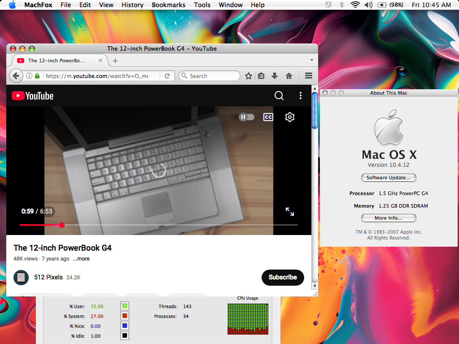
Task: Click the YouTube logo
Action: tap(32, 96)
